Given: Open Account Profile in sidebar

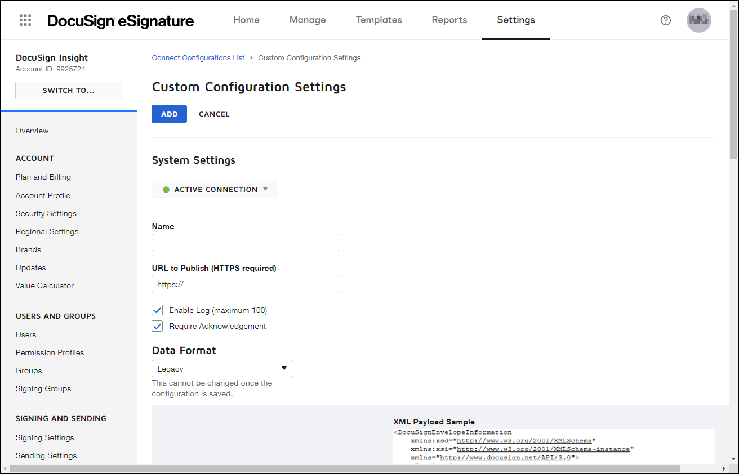Looking at the screenshot, I should 43,195.
